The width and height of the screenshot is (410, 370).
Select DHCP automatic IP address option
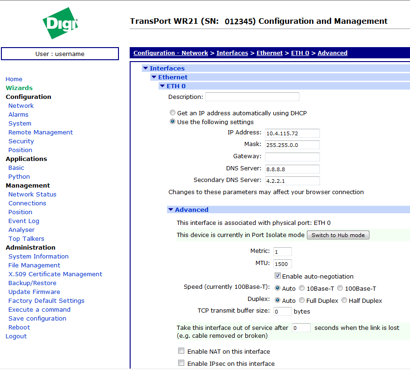click(173, 113)
